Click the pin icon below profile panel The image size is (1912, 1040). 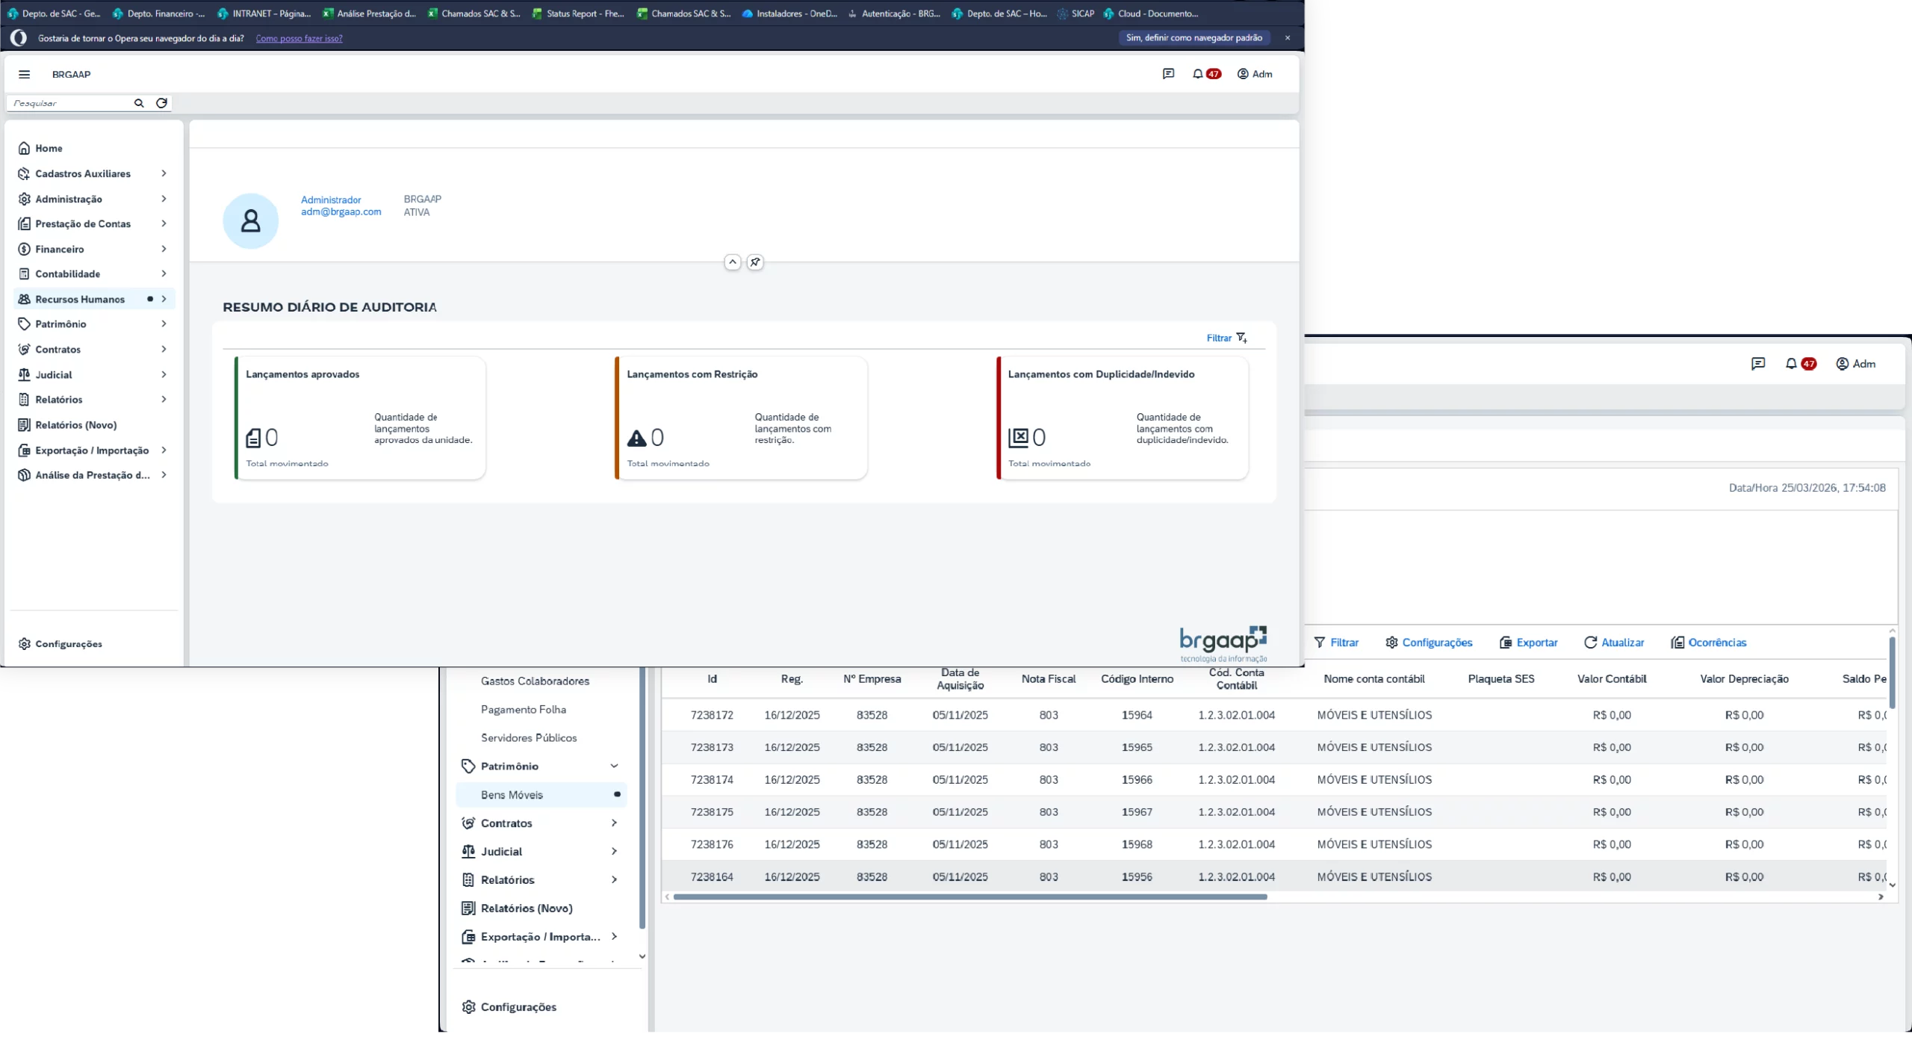[755, 262]
